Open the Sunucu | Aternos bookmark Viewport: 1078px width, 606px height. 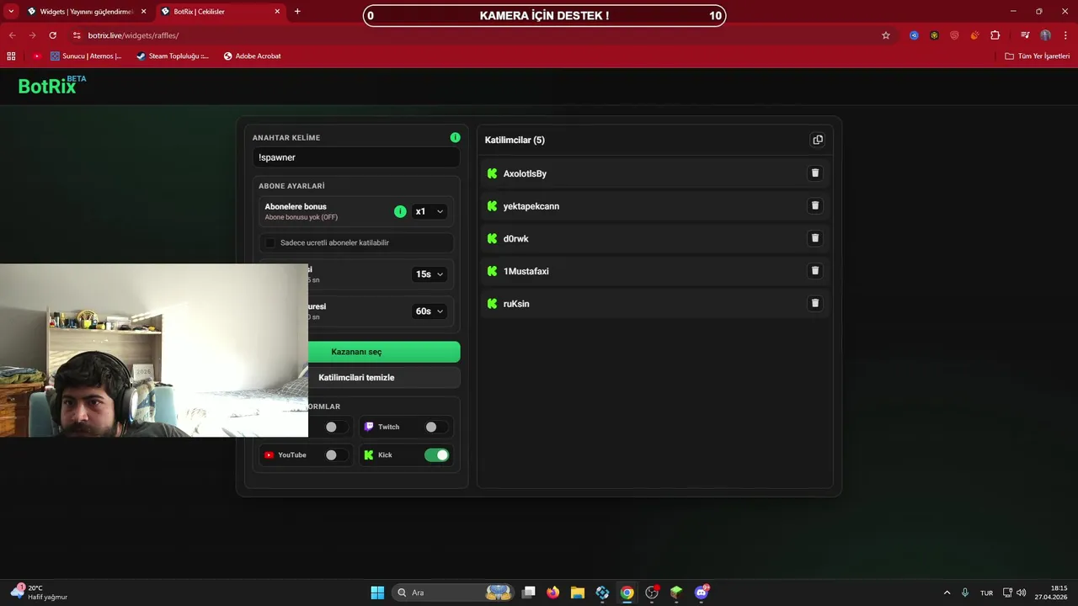pyautogui.click(x=86, y=56)
